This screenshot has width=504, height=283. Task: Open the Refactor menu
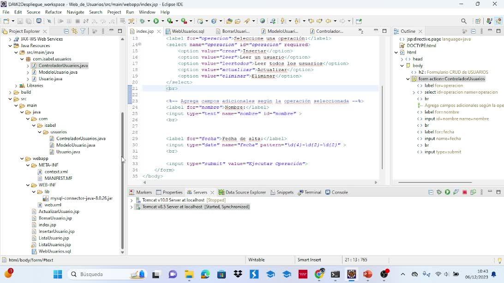53,12
